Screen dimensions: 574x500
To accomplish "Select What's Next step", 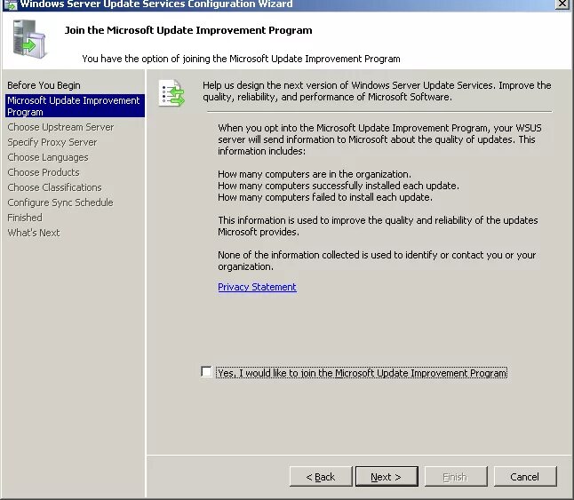I will 34,233.
